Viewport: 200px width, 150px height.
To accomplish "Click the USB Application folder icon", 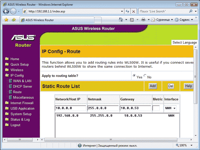I will coord(7,108).
